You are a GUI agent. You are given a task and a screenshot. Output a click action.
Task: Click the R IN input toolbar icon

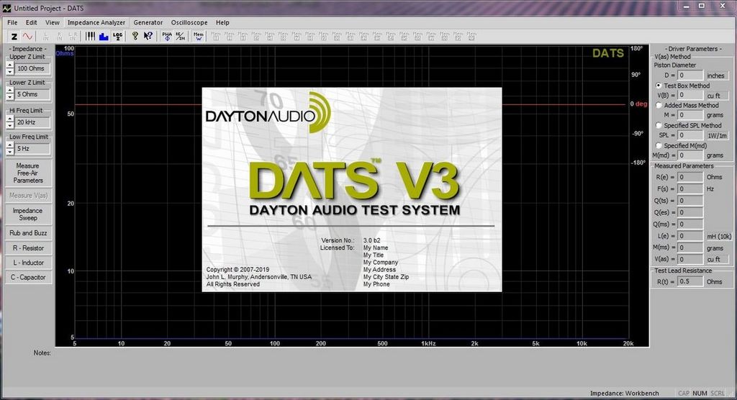point(59,36)
